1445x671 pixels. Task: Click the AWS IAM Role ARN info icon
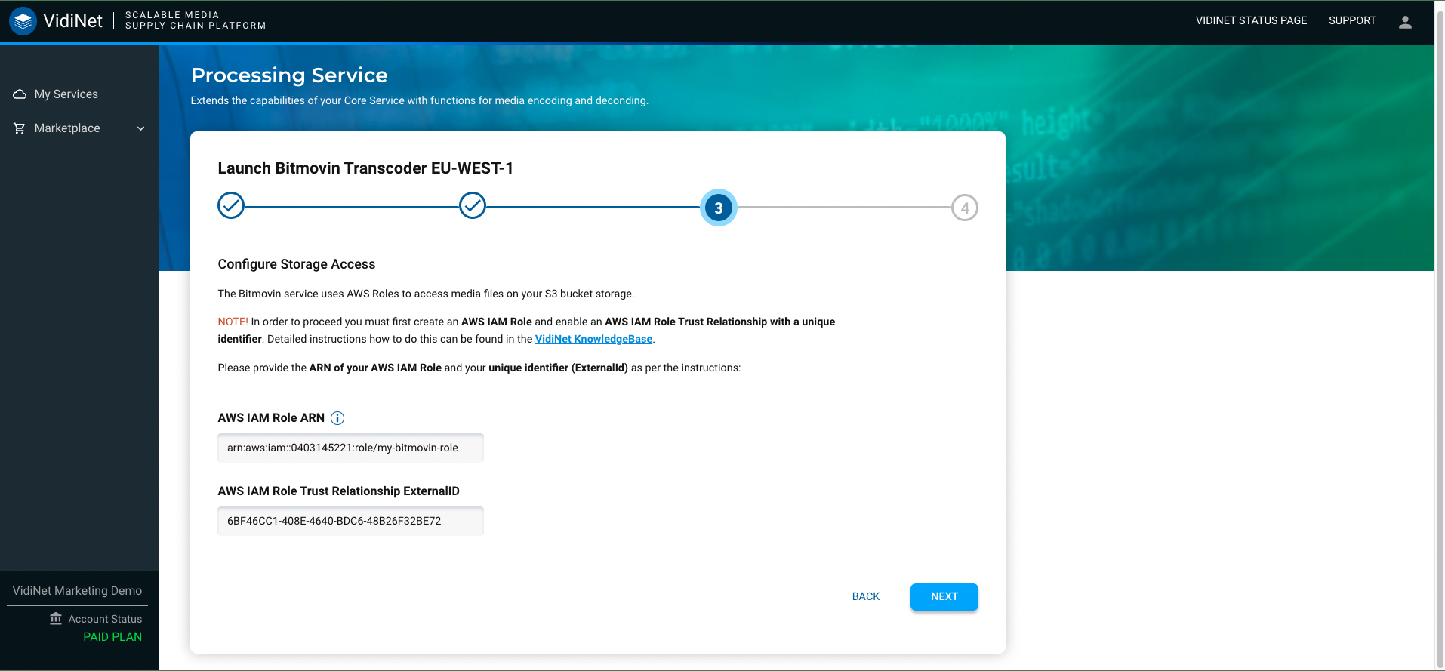337,418
